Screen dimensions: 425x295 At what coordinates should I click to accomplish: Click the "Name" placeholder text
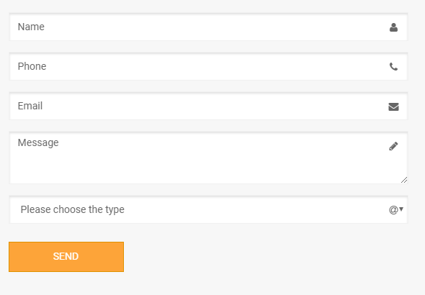pyautogui.click(x=31, y=27)
